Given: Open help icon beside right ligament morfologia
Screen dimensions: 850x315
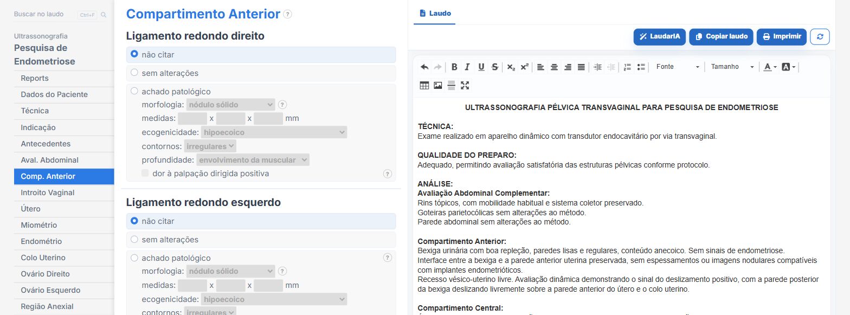Looking at the screenshot, I should (282, 105).
